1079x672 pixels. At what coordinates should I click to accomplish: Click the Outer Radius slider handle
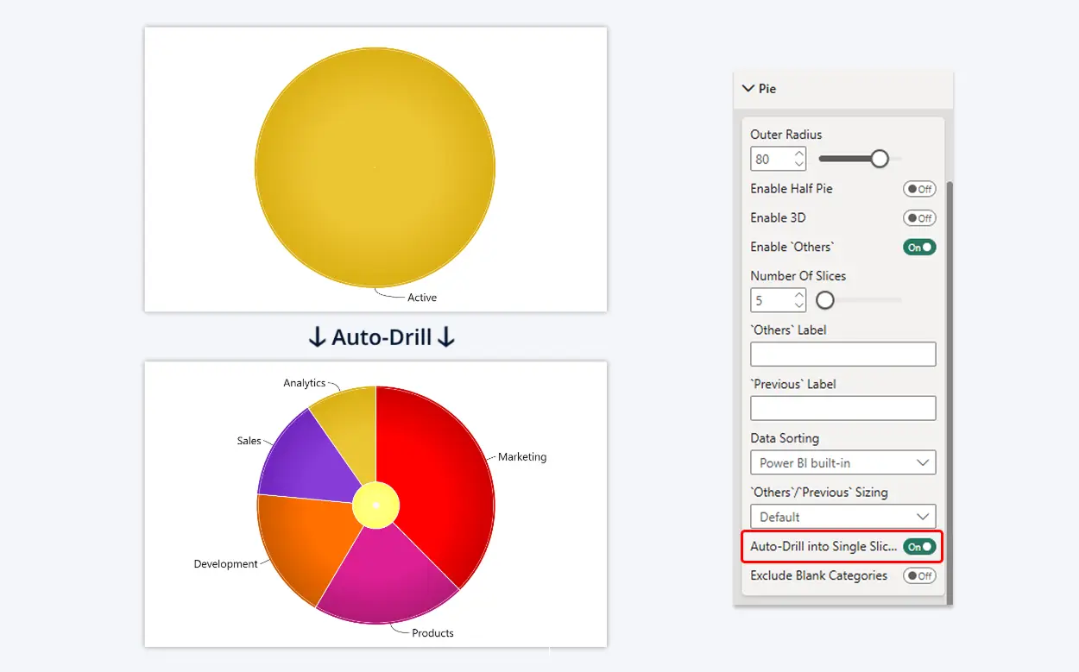880,159
